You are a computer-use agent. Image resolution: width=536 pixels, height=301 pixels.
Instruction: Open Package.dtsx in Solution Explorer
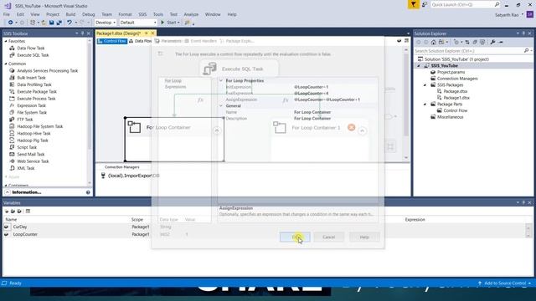455,91
